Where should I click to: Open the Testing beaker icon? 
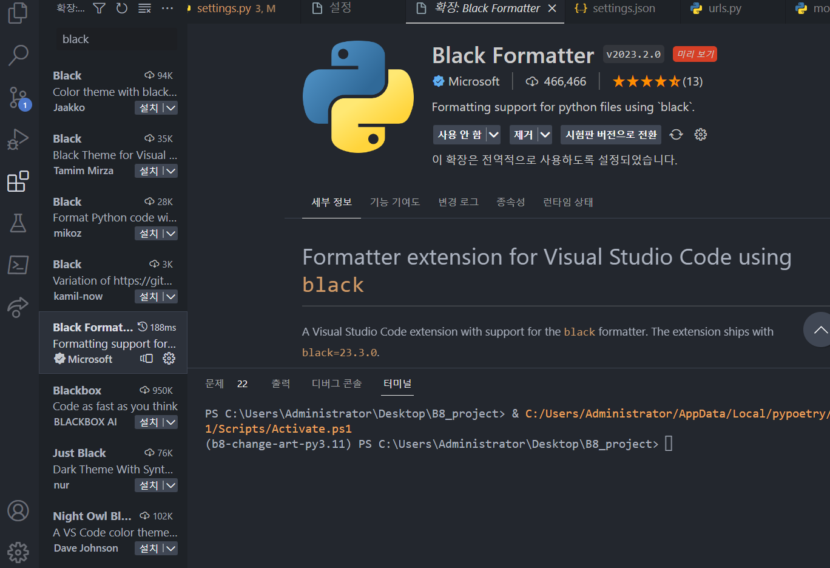pos(18,223)
